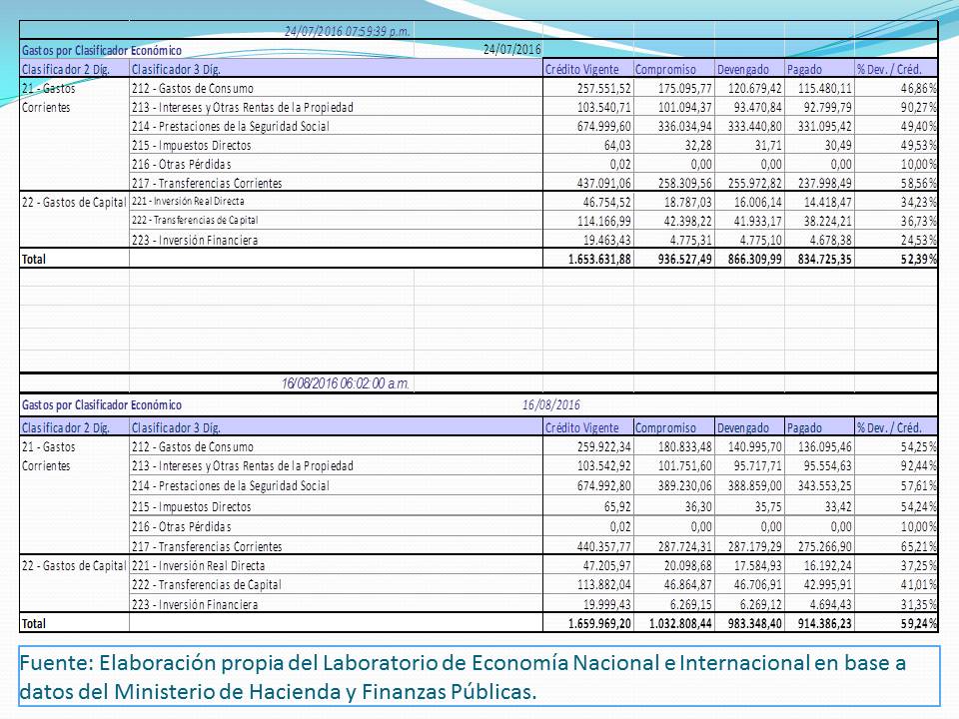The height and width of the screenshot is (719, 959).
Task: Click total 1.653.631,88 in top table
Action: 599,259
